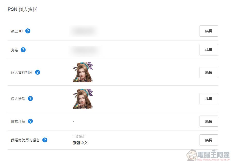
Task: Click the 繁體中文 language value
Action: click(80, 143)
